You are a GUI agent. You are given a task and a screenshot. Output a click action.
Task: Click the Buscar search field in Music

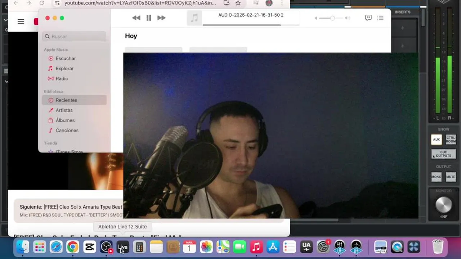pos(75,36)
